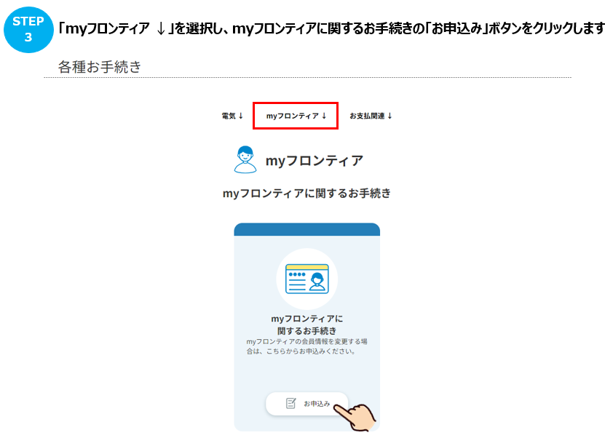
Task: Select the red-highlighted myフロンティア option
Action: [x=295, y=115]
